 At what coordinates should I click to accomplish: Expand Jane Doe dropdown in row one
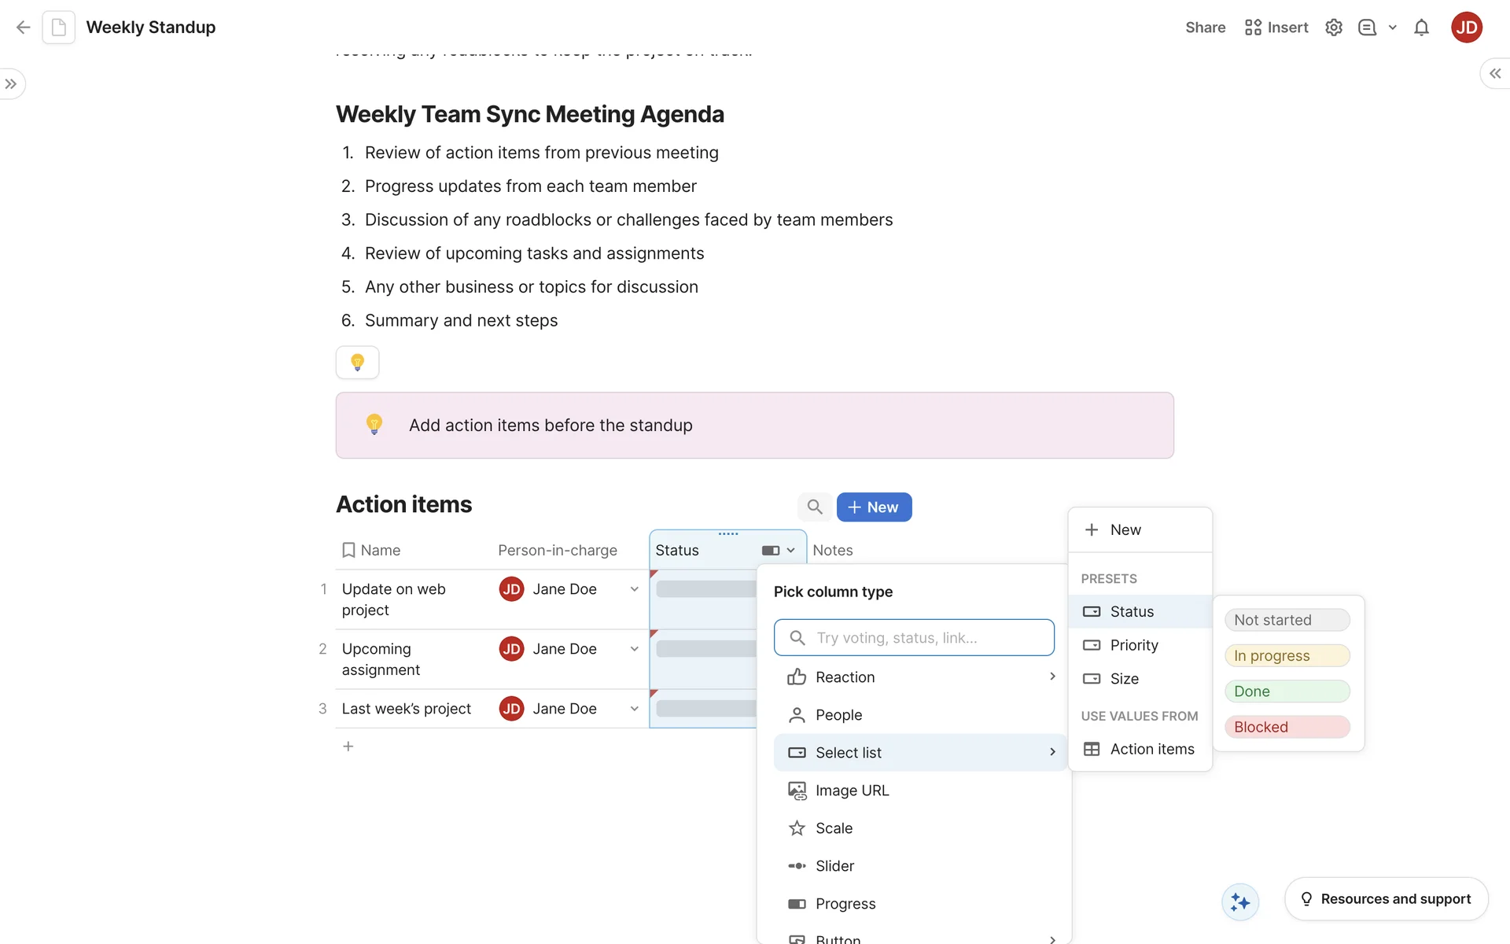click(634, 589)
